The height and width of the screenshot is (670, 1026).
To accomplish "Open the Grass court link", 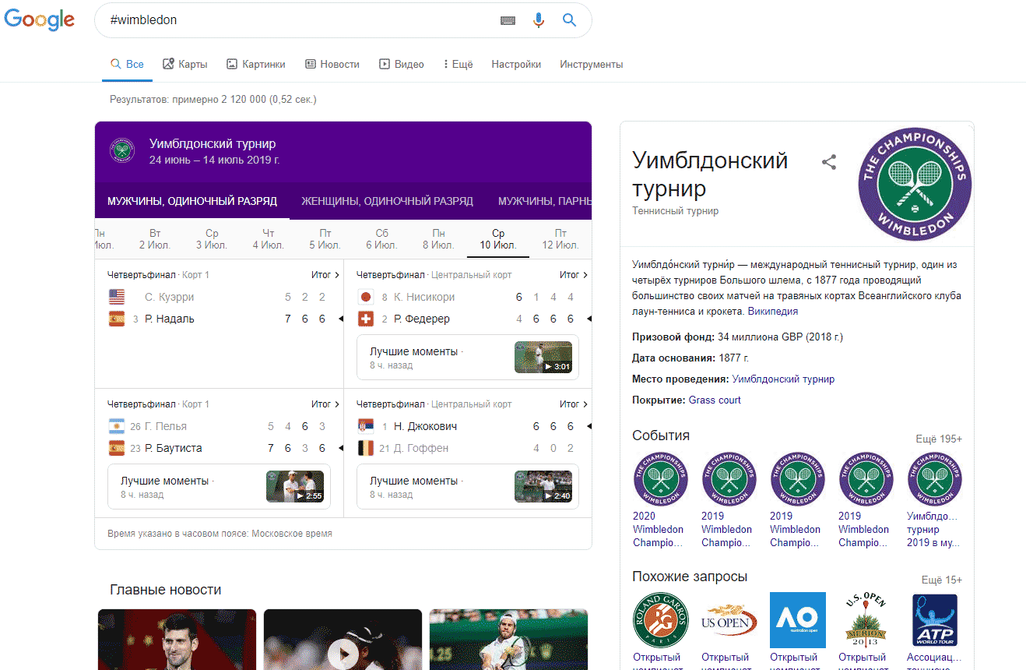I will click(x=715, y=400).
